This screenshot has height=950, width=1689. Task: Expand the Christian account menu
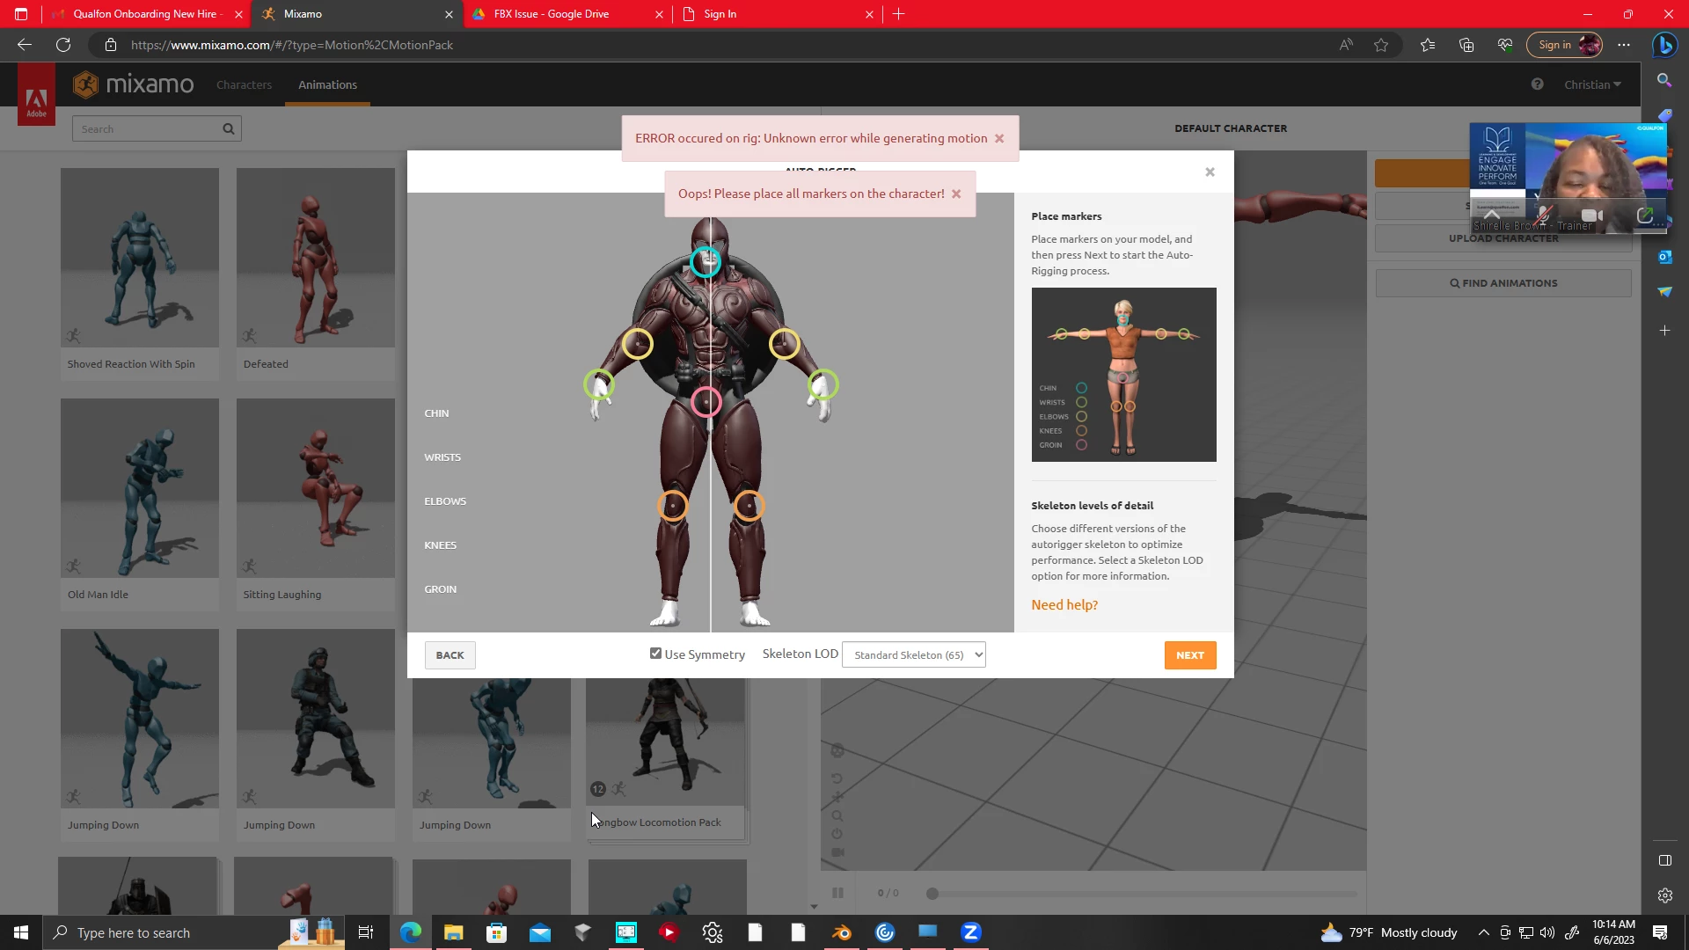(1592, 84)
